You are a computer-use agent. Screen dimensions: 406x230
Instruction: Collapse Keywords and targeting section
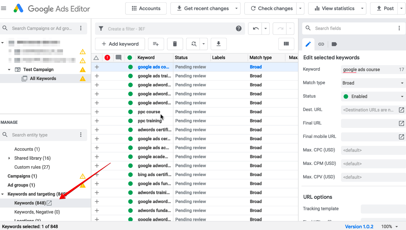3,194
